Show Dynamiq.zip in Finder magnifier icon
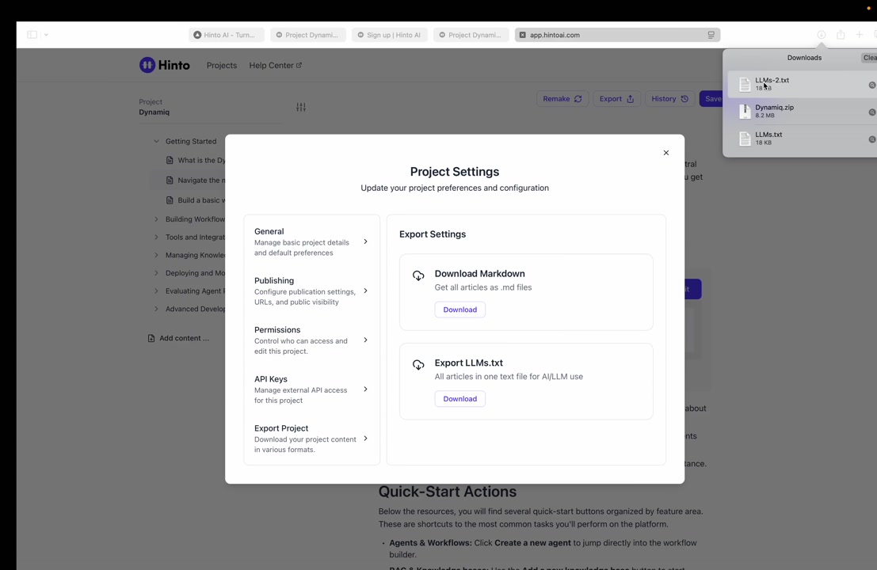This screenshot has width=877, height=570. pos(871,112)
